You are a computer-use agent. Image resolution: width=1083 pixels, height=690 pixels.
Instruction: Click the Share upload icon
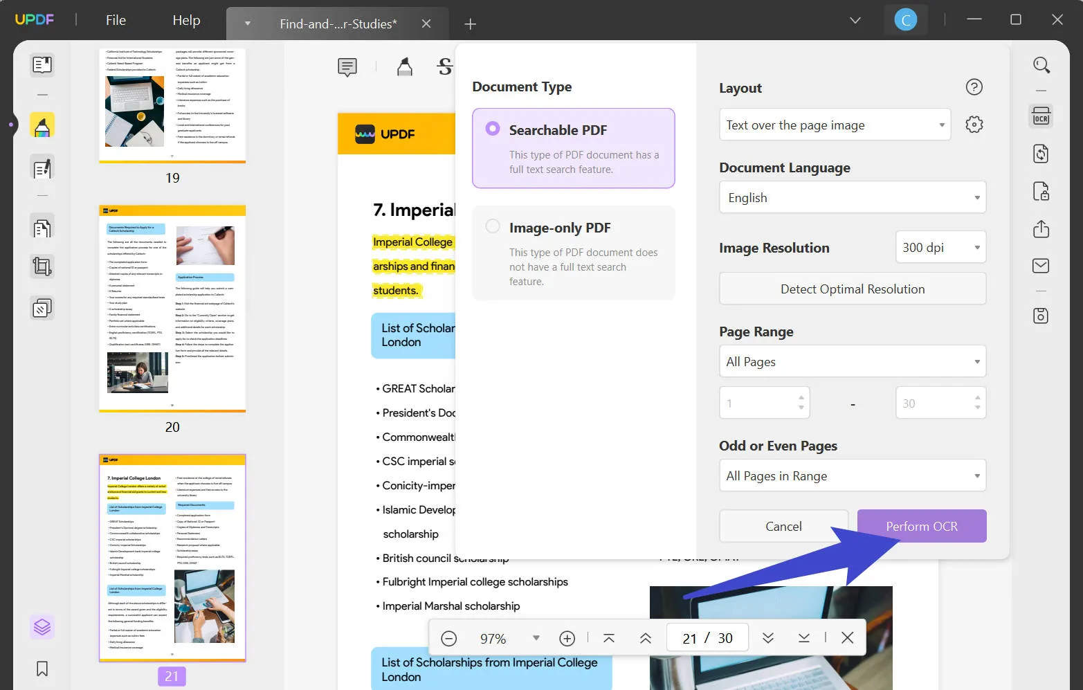1041,228
